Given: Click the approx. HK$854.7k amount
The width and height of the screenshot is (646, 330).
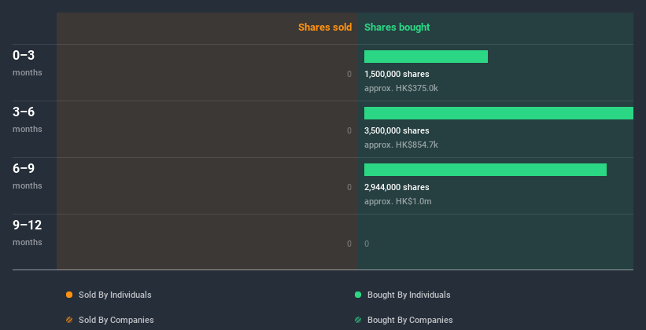Looking at the screenshot, I should 401,145.
